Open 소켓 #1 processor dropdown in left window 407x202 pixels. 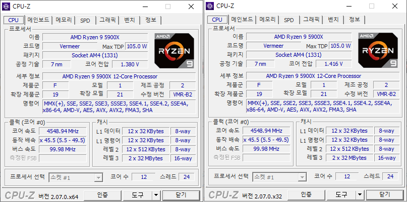tap(76, 178)
